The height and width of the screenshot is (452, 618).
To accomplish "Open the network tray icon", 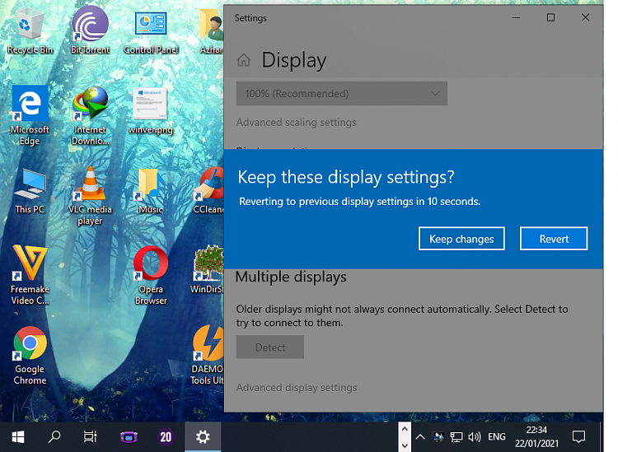I will tap(456, 436).
